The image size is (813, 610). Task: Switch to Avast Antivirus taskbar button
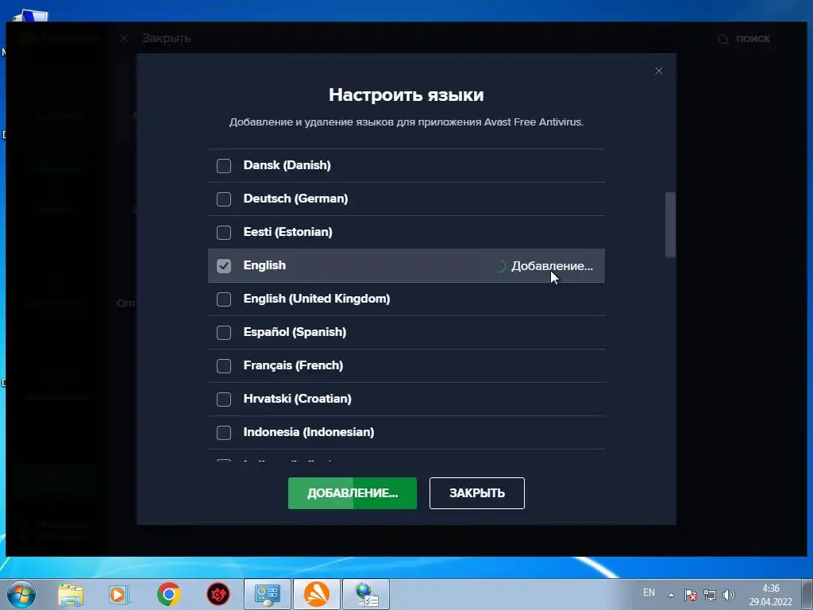(316, 594)
